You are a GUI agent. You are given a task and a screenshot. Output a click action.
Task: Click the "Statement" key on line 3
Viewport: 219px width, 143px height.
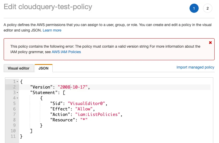[x=44, y=92]
